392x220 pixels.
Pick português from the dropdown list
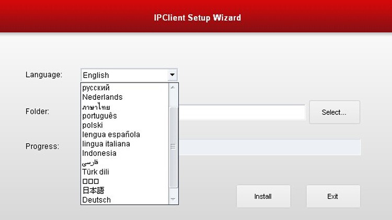[99, 116]
